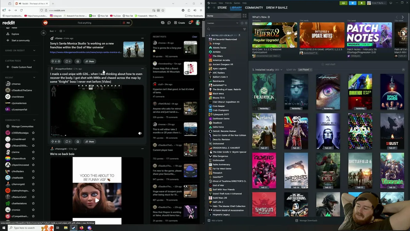Enter Steam Big Picture mode icon
The image size is (410, 231).
(x=391, y=3)
